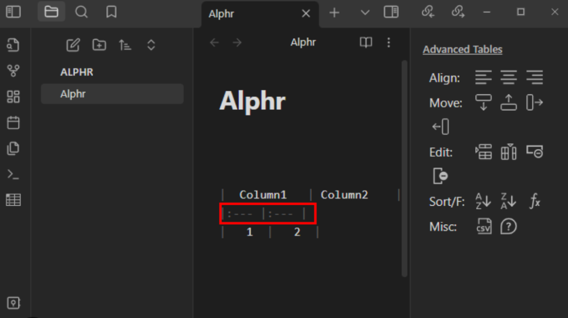
Task: Open a new tab with plus
Action: [x=334, y=13]
